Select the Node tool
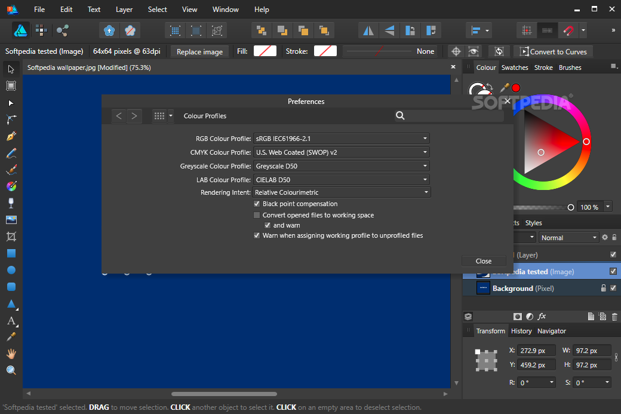Image resolution: width=621 pixels, height=414 pixels. pos(11,103)
